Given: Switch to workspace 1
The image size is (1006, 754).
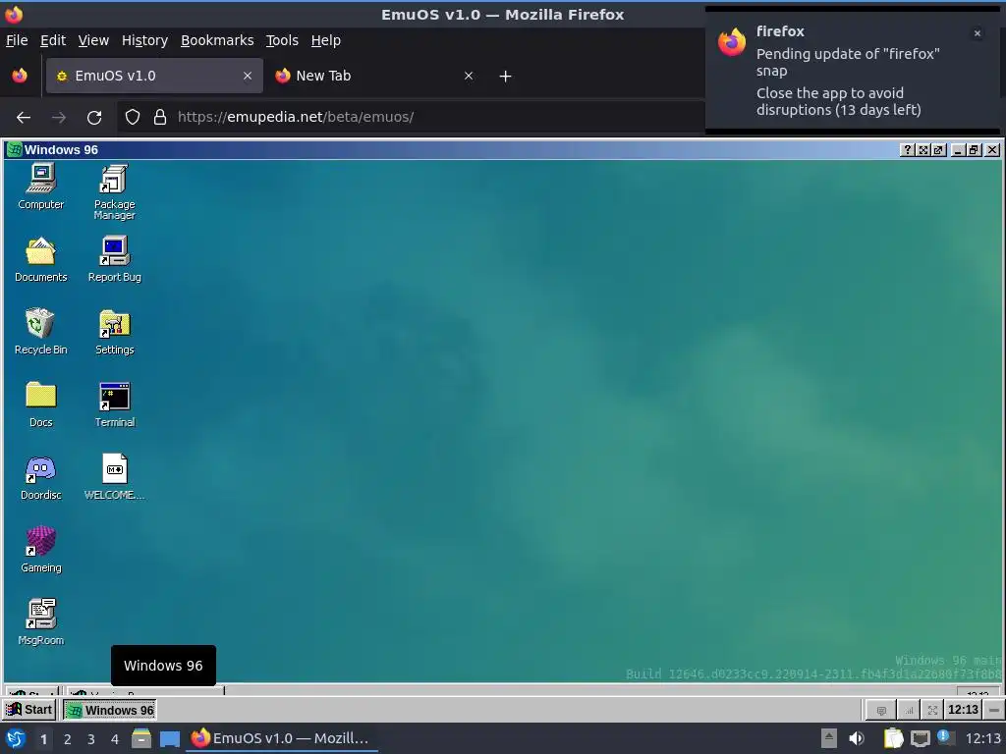Looking at the screenshot, I should 43,738.
